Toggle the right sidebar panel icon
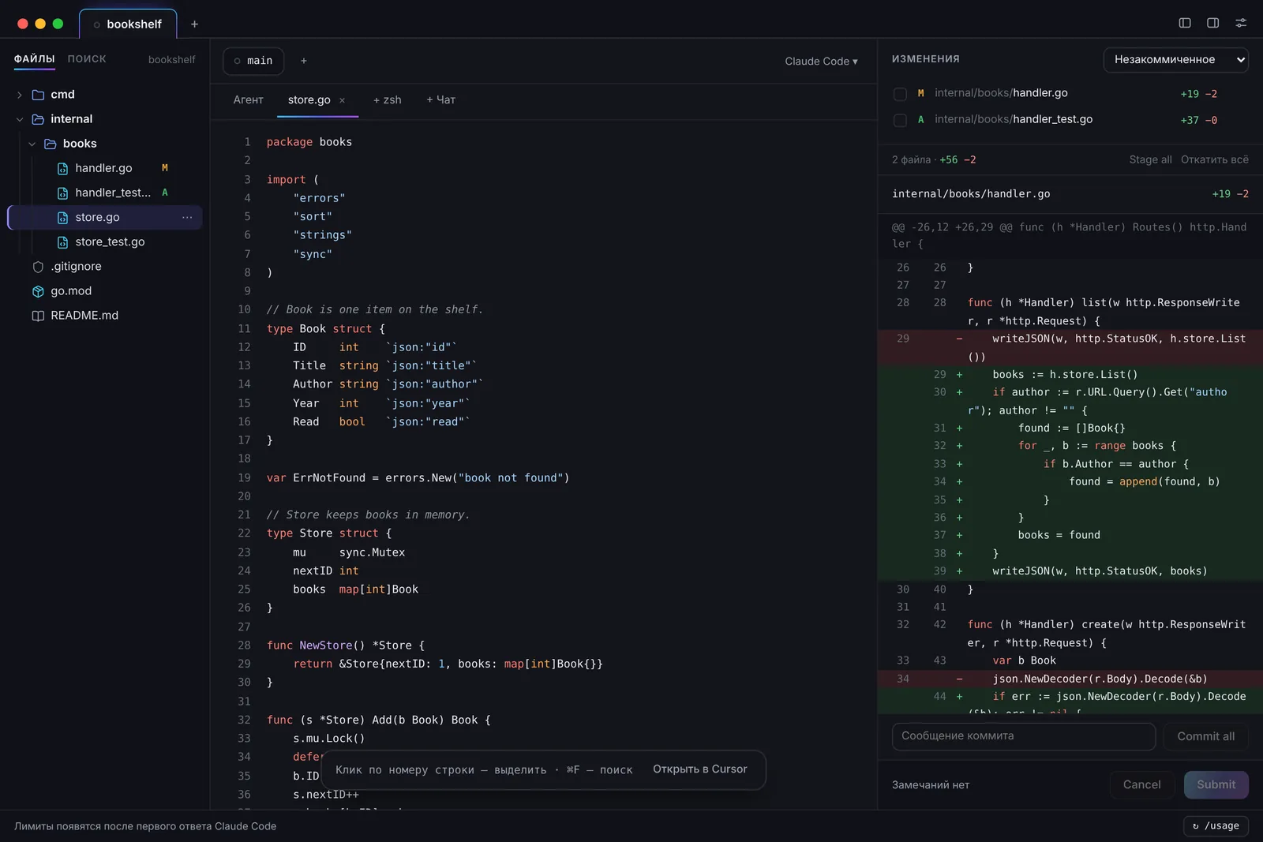This screenshot has width=1263, height=842. [x=1213, y=23]
